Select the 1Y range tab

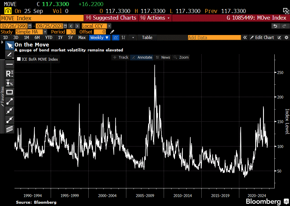(60, 38)
